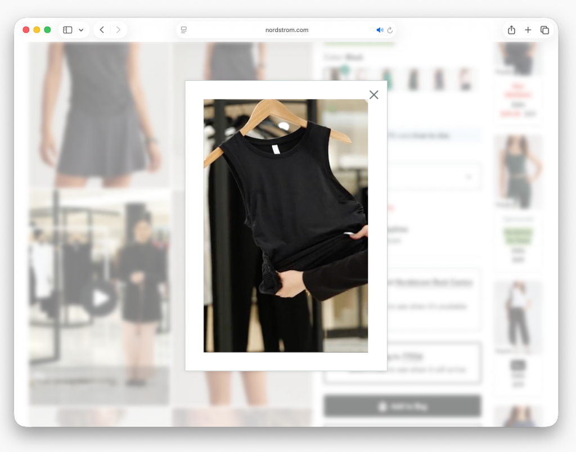Click the nordstrom.com address bar
This screenshot has height=452, width=576.
287,30
